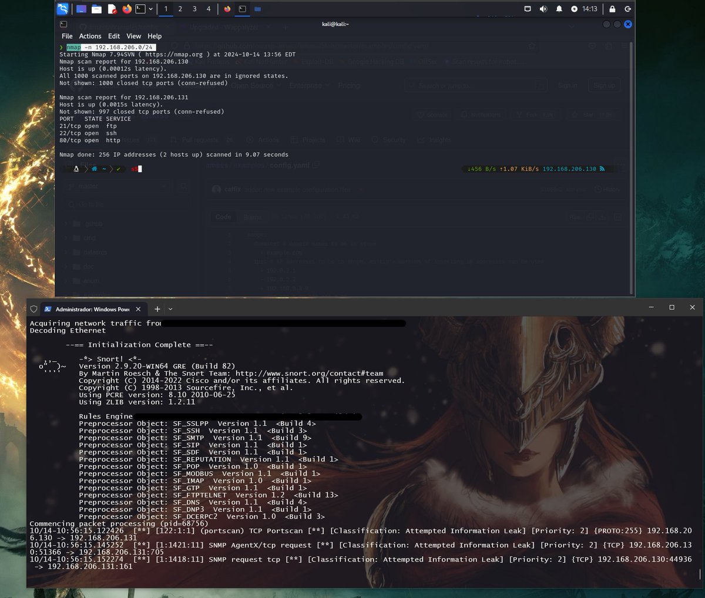Click the desktop shortcut icon in Kali panel
The width and height of the screenshot is (705, 598).
[x=81, y=9]
